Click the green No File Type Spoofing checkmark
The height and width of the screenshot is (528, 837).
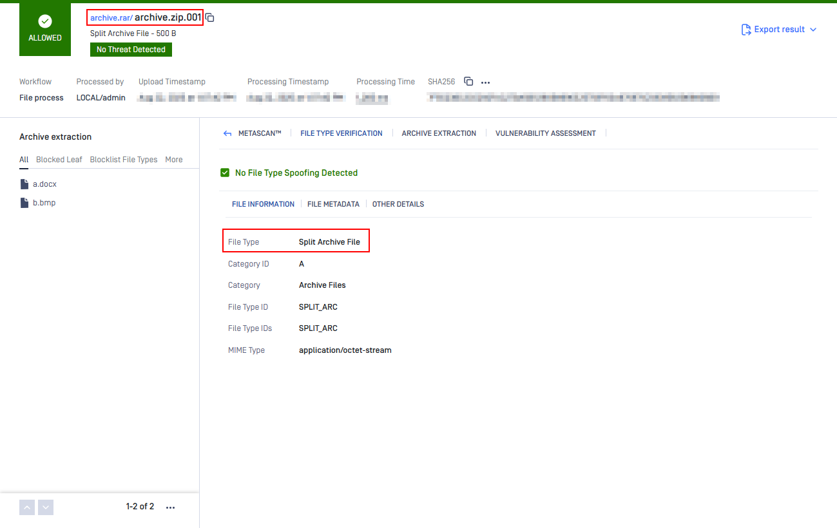[225, 173]
